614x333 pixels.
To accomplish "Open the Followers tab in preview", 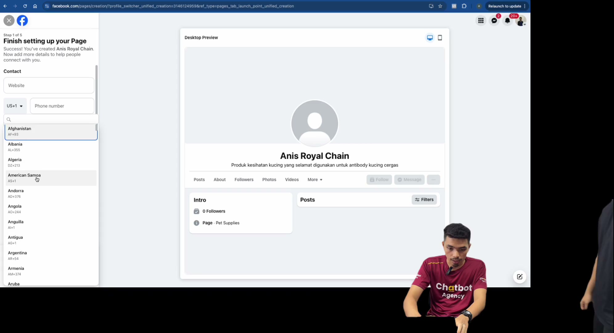I will point(244,179).
